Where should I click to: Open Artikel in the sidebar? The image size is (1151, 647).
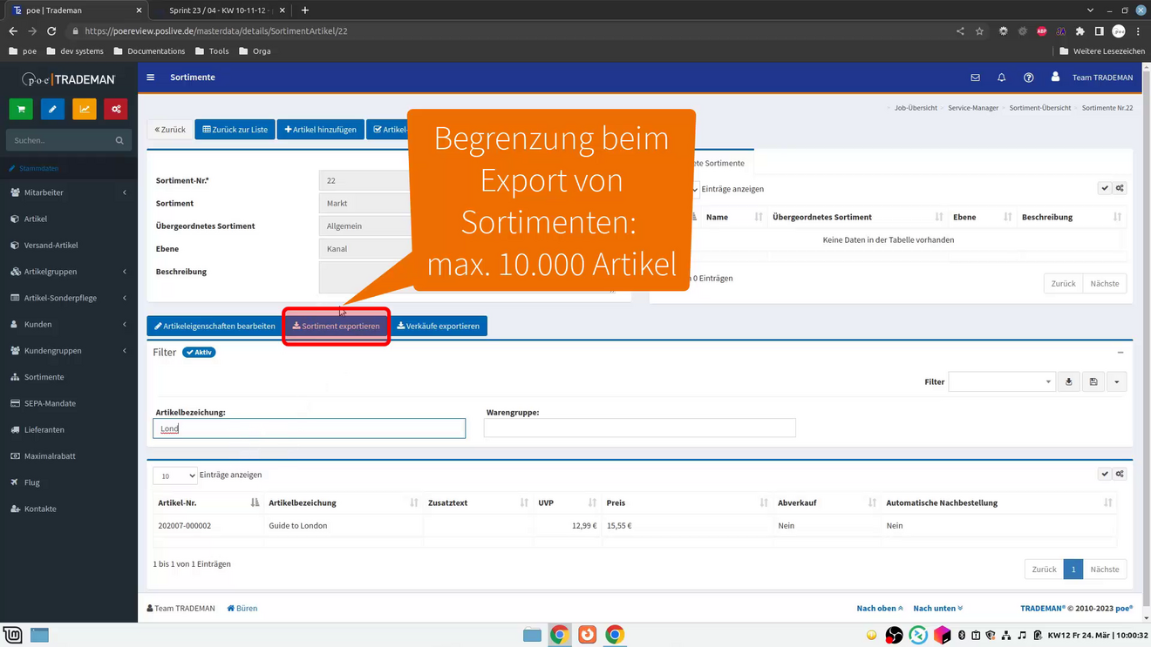68,219
